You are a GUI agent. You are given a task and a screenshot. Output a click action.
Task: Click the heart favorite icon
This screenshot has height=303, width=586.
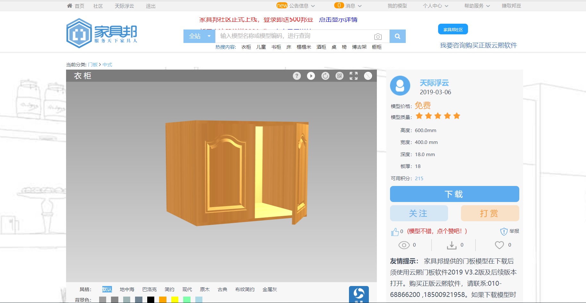point(499,245)
